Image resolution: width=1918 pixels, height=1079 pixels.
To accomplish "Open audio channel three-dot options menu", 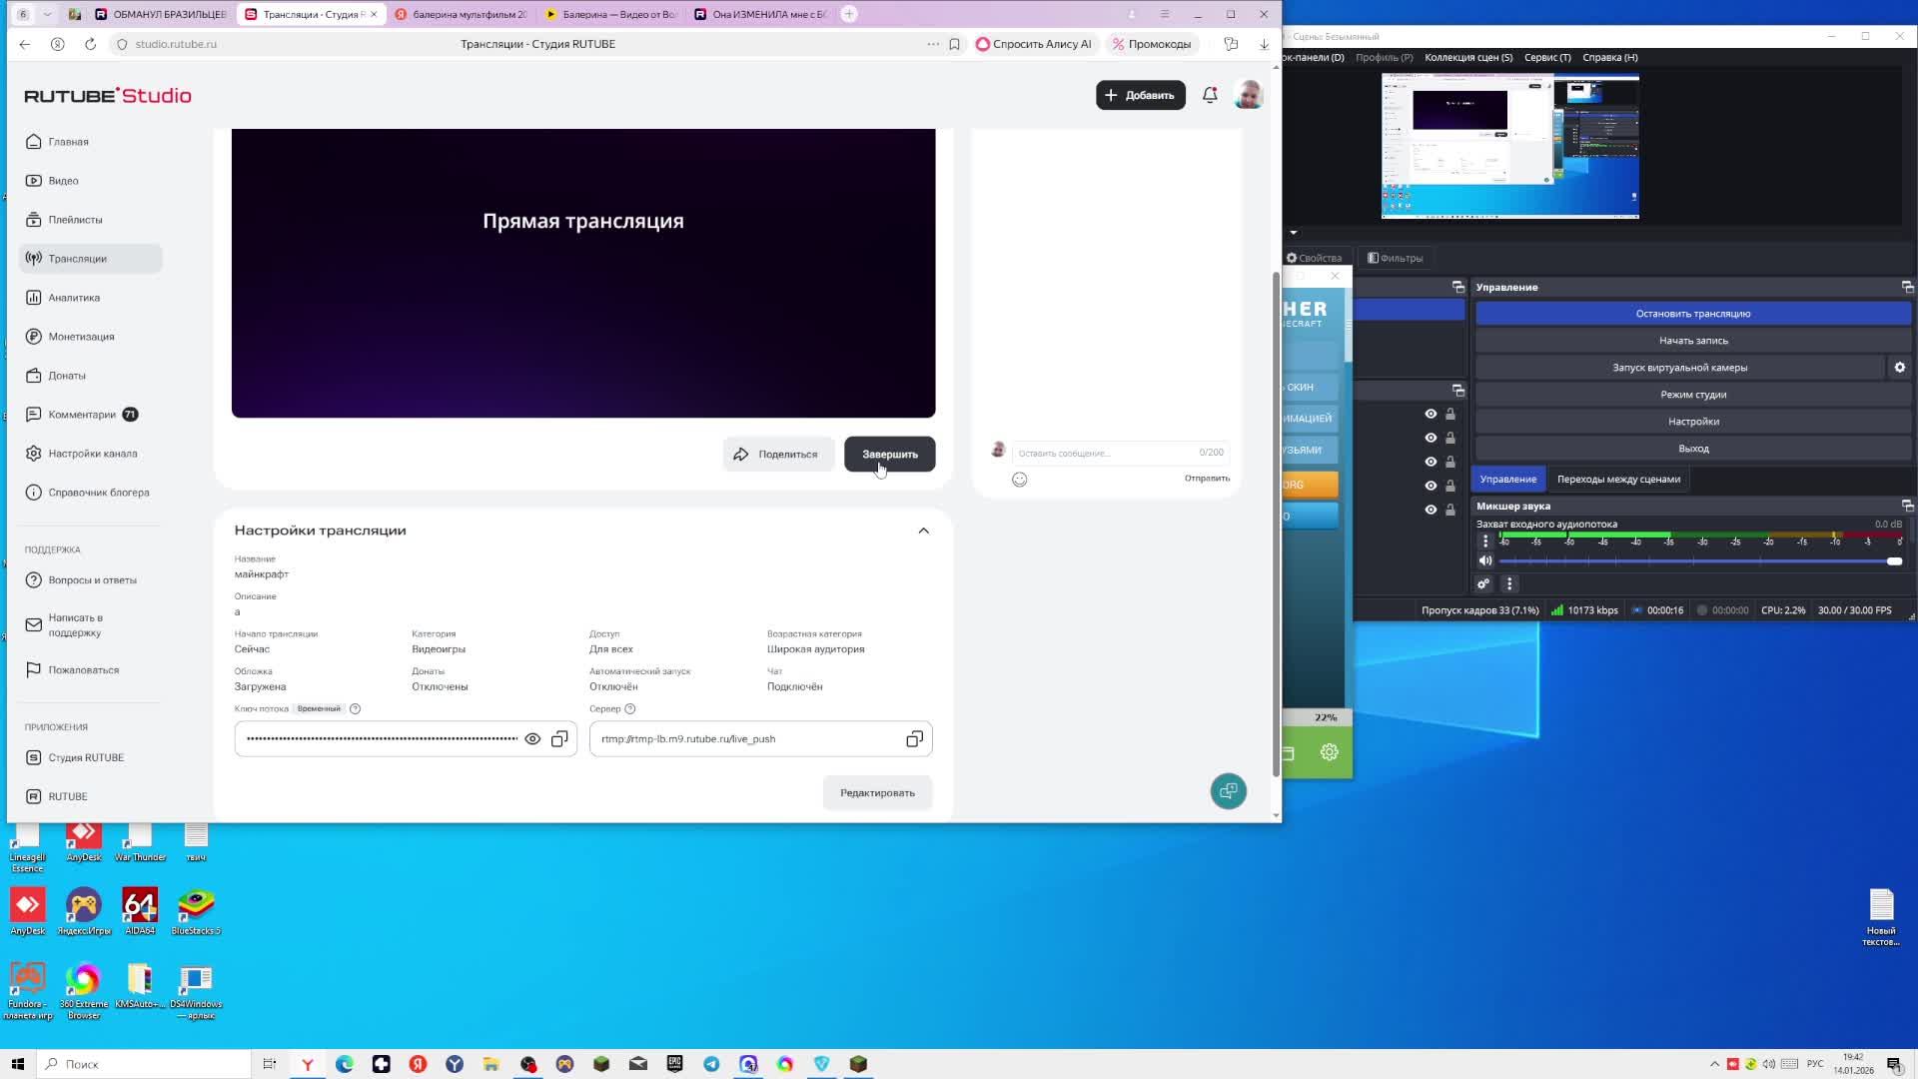I will click(x=1485, y=541).
